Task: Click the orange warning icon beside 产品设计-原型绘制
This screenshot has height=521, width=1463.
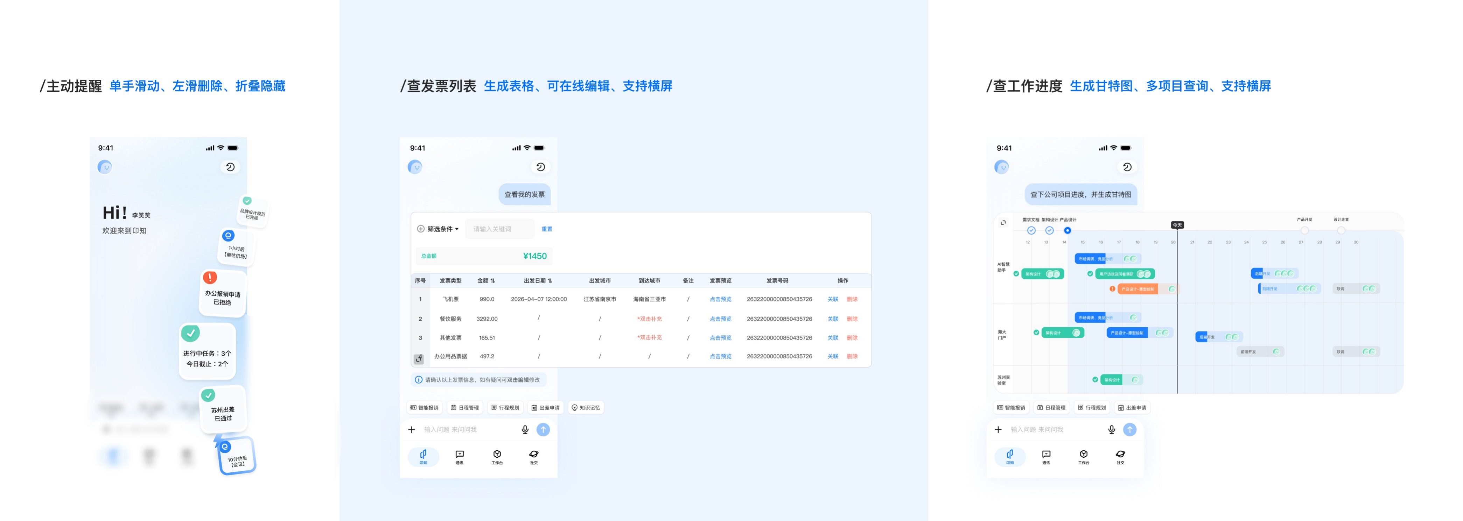Action: pyautogui.click(x=1113, y=289)
